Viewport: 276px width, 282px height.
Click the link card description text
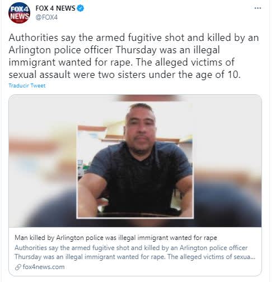pyautogui.click(x=135, y=252)
